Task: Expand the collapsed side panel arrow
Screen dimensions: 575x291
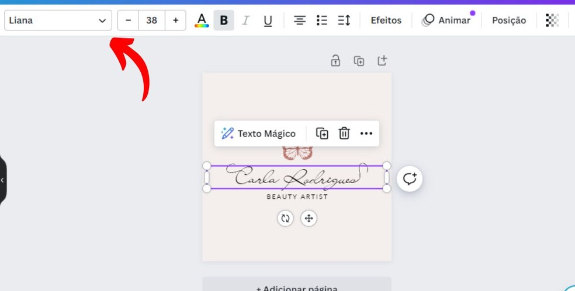Action: coord(2,180)
